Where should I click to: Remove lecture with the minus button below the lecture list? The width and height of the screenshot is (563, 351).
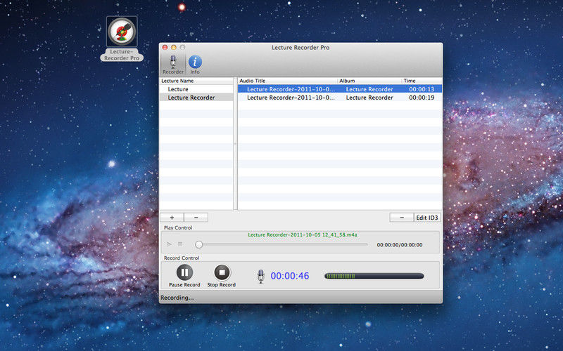point(196,218)
